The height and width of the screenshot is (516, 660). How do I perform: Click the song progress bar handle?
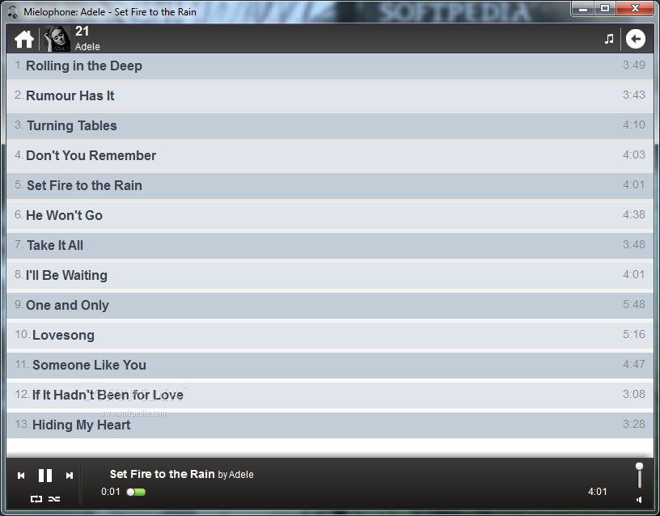pos(131,492)
